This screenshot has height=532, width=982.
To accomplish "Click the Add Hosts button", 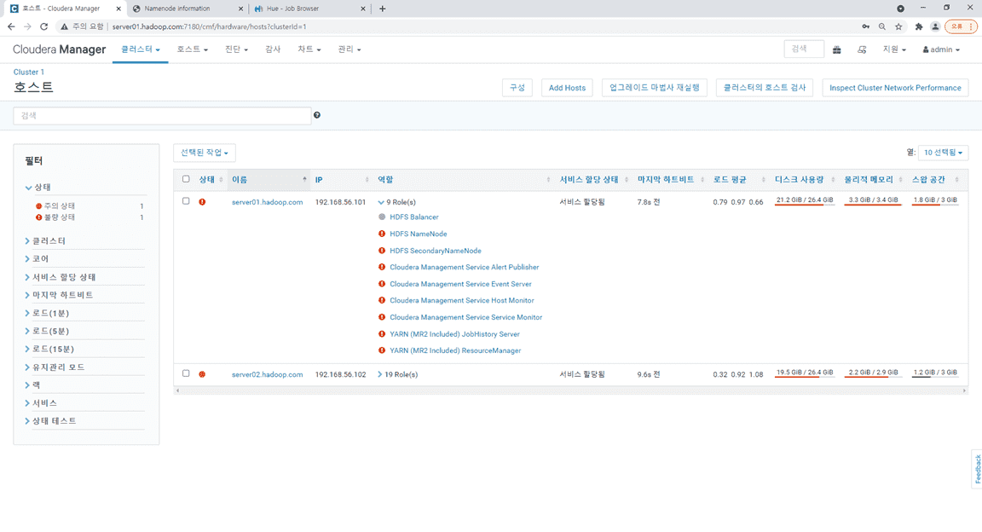I will coord(567,88).
